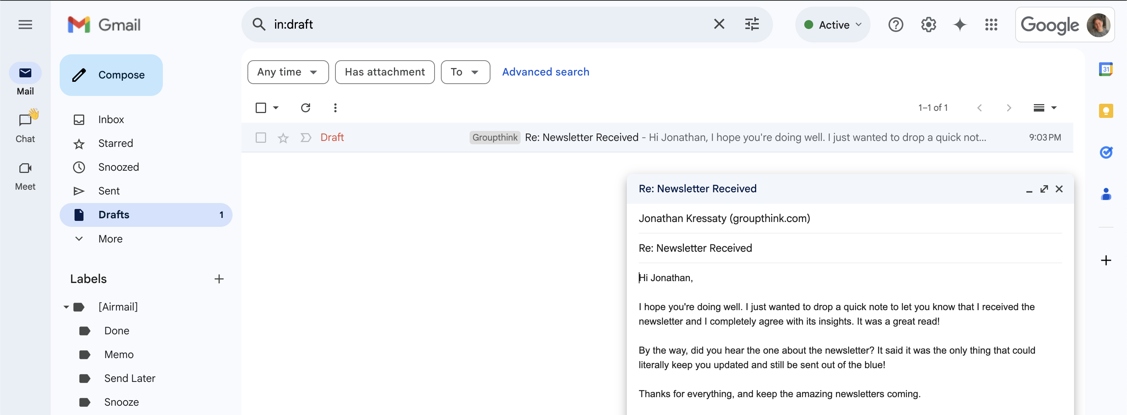Open Settings gear icon
The width and height of the screenshot is (1127, 415).
coord(928,25)
